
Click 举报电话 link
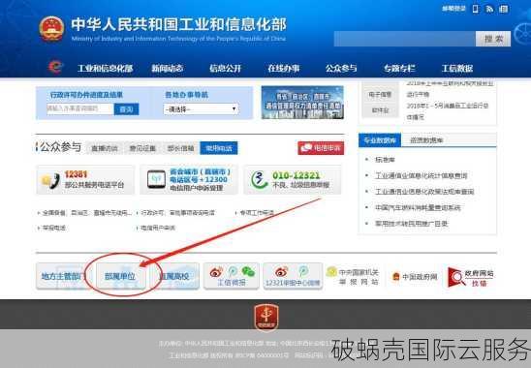[53, 228]
